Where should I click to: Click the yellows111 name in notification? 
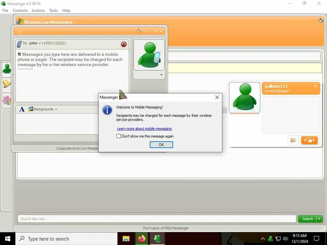[x=276, y=86]
